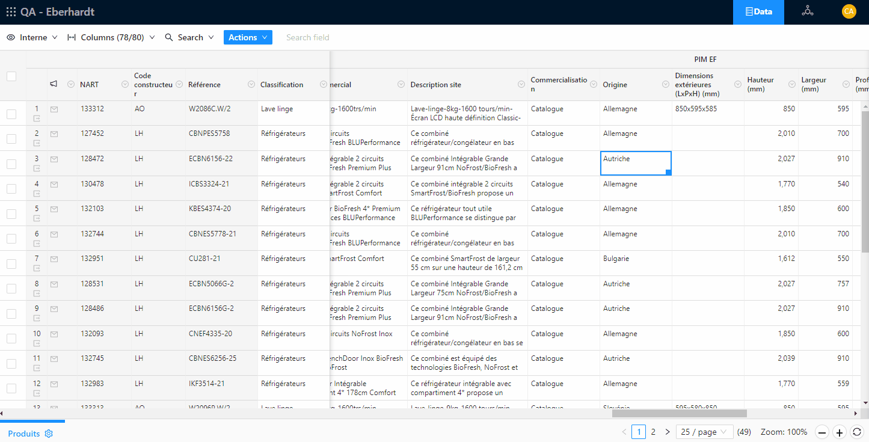Toggle the select-all header checkbox

point(11,76)
